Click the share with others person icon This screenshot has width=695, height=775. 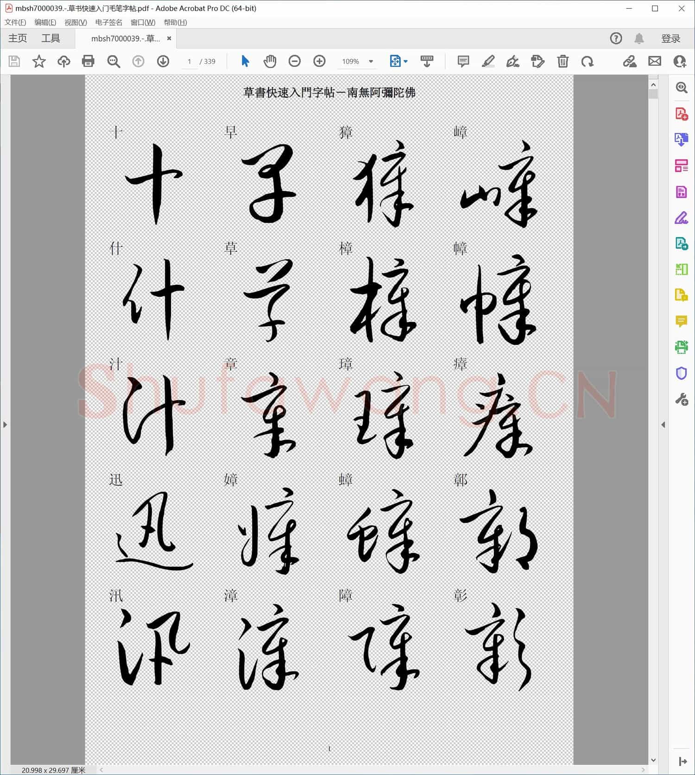click(680, 61)
